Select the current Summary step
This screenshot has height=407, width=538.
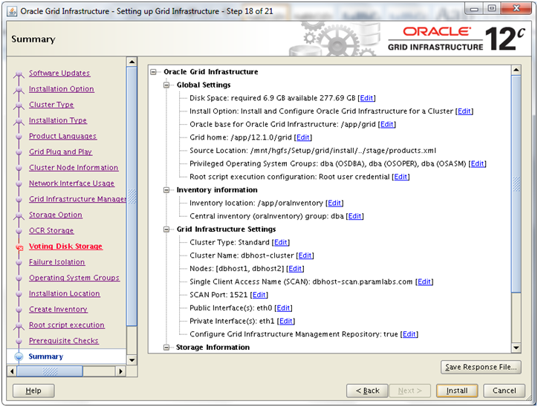46,356
